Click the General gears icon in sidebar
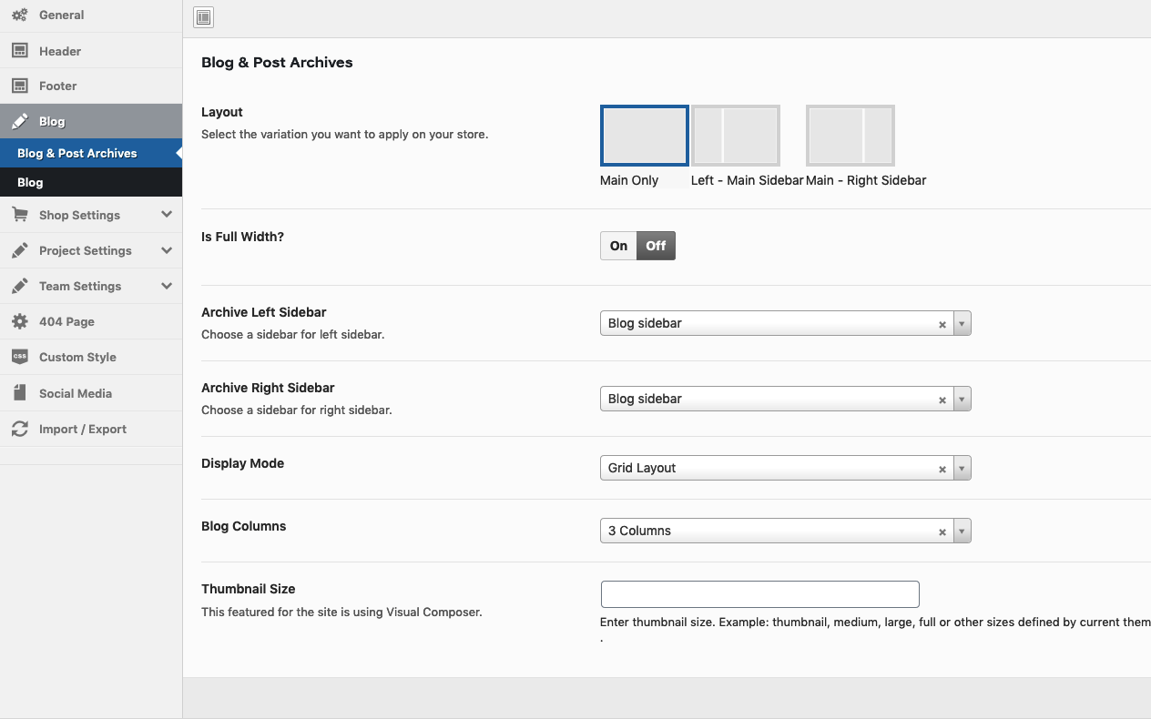The height and width of the screenshot is (719, 1151). (x=19, y=15)
